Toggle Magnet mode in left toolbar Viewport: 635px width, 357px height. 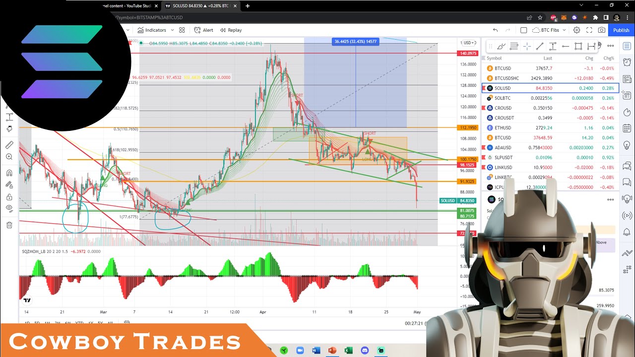[x=9, y=173]
